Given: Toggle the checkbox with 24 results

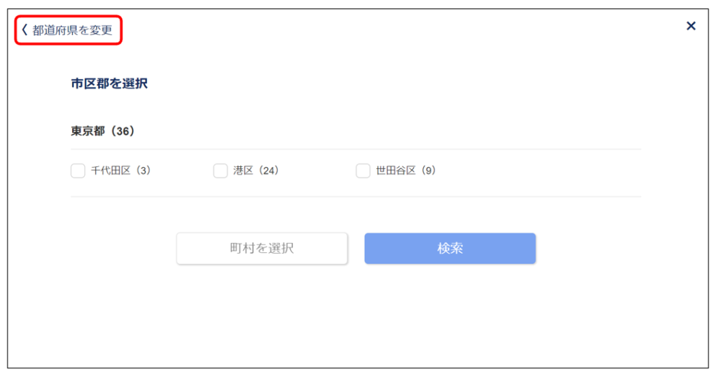Looking at the screenshot, I should click(220, 170).
